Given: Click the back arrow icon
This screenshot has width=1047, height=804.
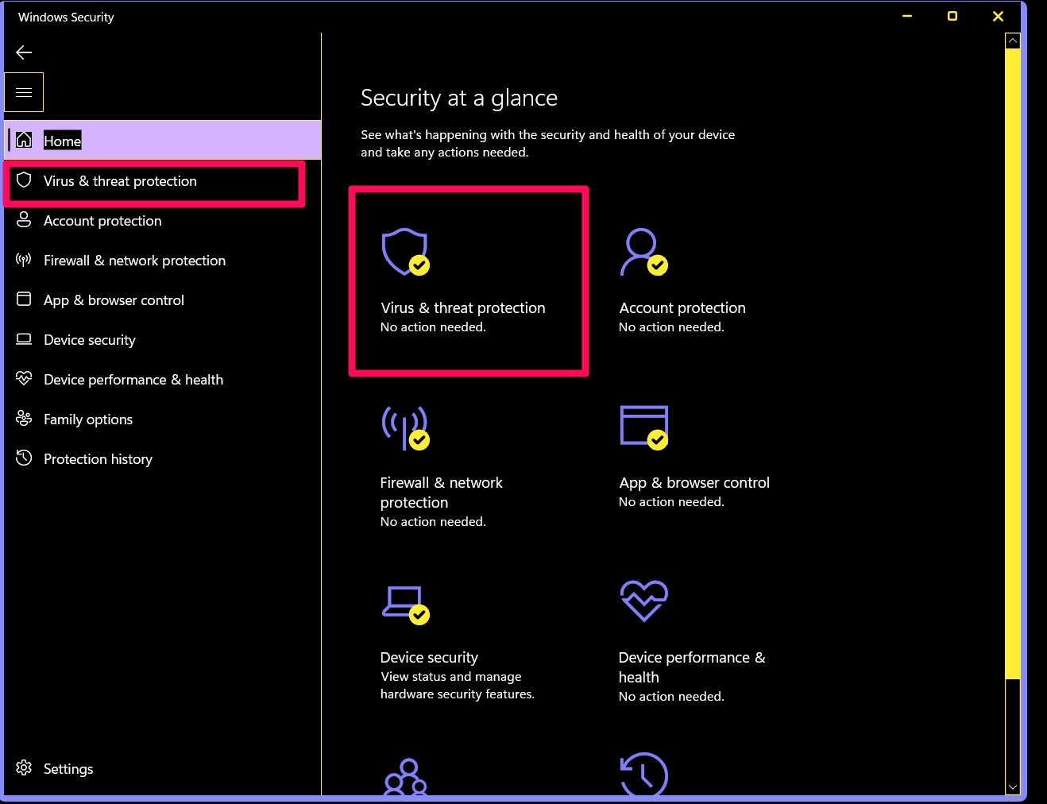Looking at the screenshot, I should [x=24, y=52].
